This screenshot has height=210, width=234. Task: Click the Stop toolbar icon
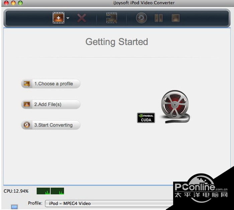[175, 18]
